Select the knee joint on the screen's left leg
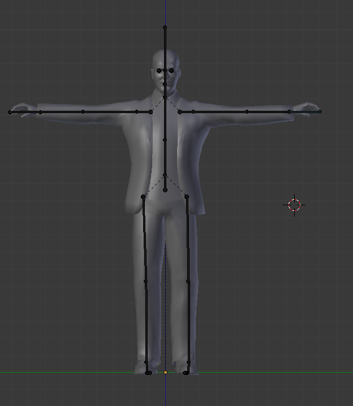This screenshot has height=406, width=353. (x=145, y=281)
